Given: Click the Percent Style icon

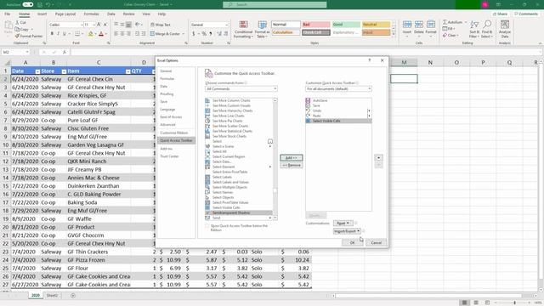Looking at the screenshot, I should point(204,34).
